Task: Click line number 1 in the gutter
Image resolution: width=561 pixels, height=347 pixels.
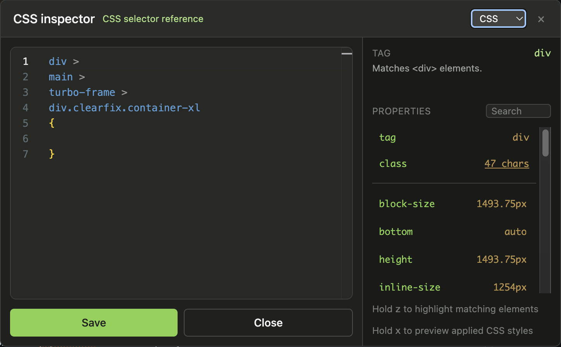Action: 26,61
